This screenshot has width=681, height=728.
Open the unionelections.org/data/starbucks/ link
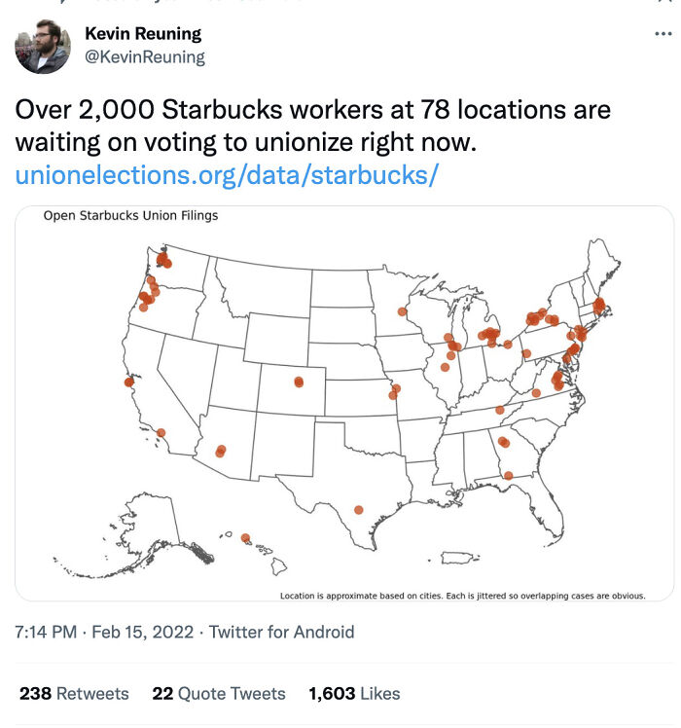click(227, 175)
